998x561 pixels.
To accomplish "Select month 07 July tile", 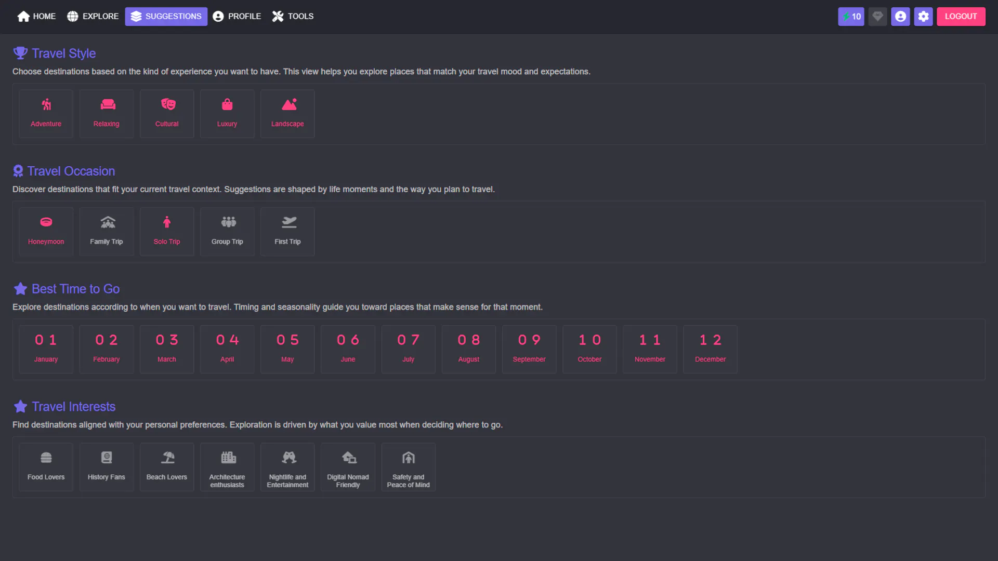I will pyautogui.click(x=409, y=349).
